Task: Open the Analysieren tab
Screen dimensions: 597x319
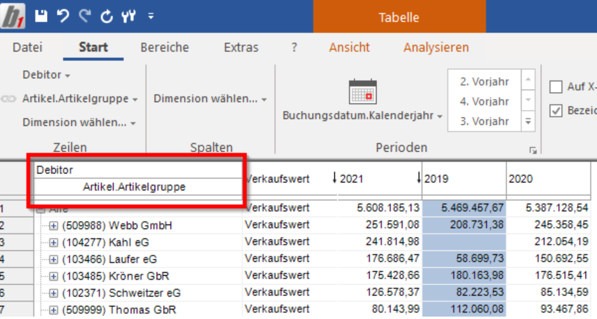Action: [436, 47]
